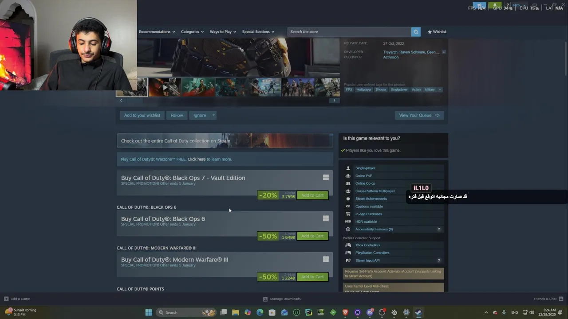
Task: Open Steam from the Windows taskbar
Action: [418, 312]
